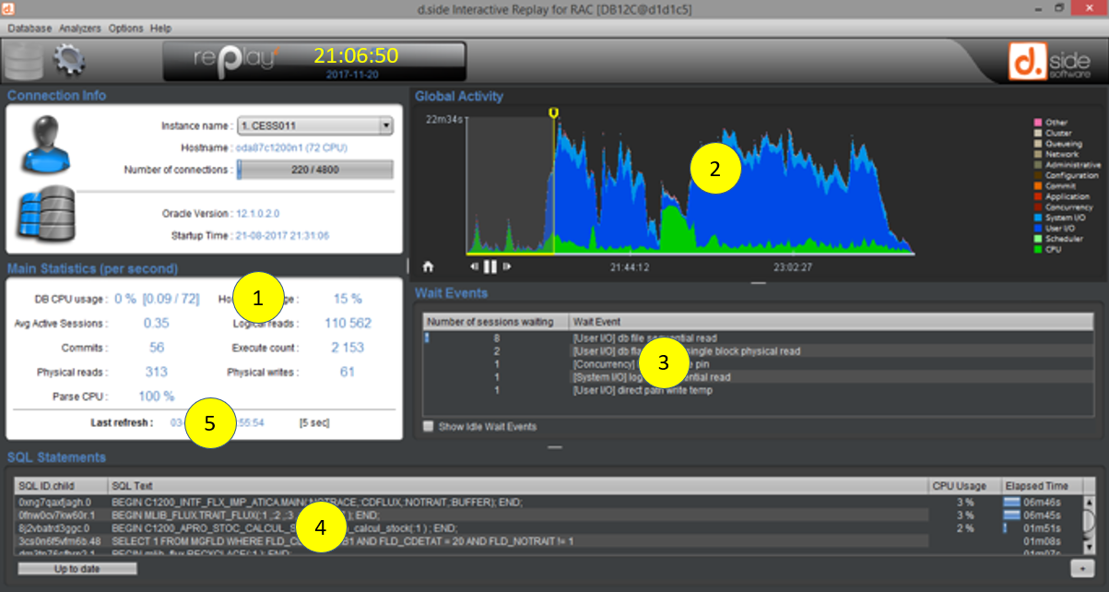Select SQL row 8j2vbatrd3ggc.0
The width and height of the screenshot is (1109, 592).
tap(548, 527)
